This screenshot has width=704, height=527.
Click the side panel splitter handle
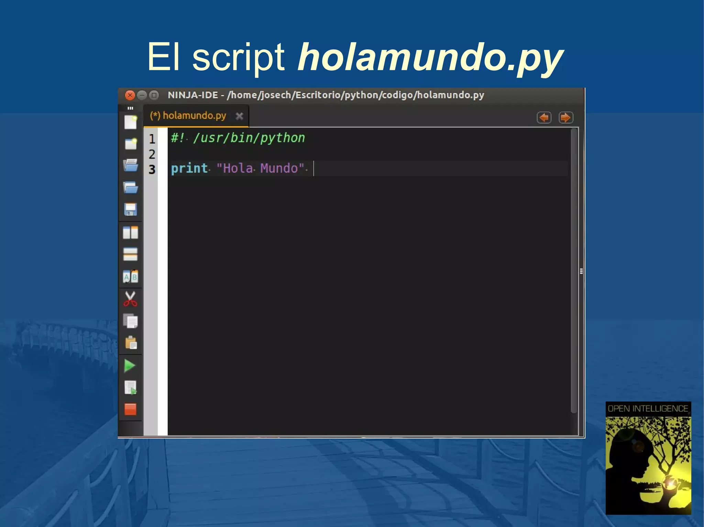click(x=581, y=271)
